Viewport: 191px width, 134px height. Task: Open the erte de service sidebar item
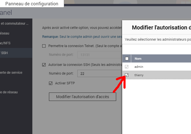point(11,73)
